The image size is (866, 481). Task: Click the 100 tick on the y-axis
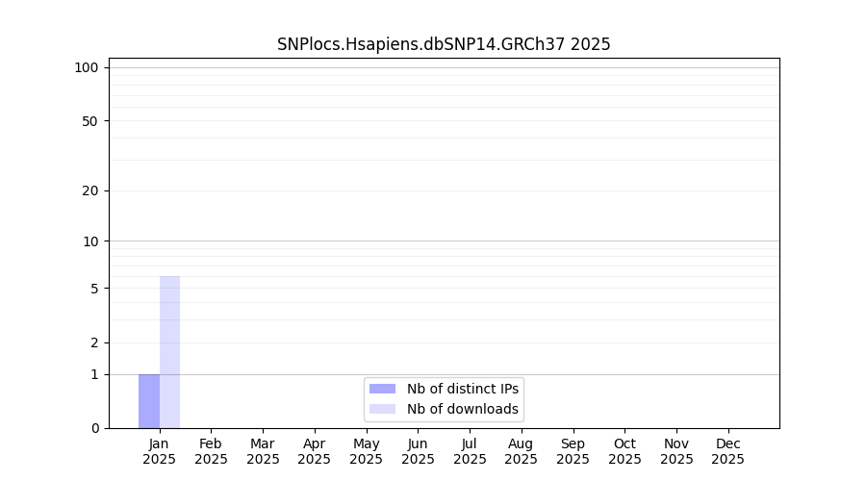pyautogui.click(x=87, y=67)
